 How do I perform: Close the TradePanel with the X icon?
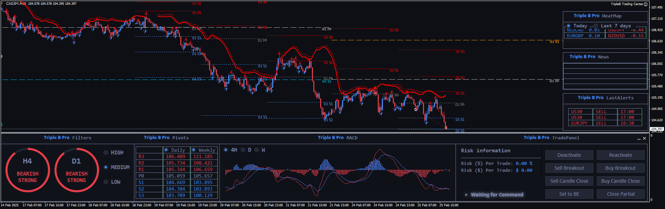pyautogui.click(x=644, y=138)
